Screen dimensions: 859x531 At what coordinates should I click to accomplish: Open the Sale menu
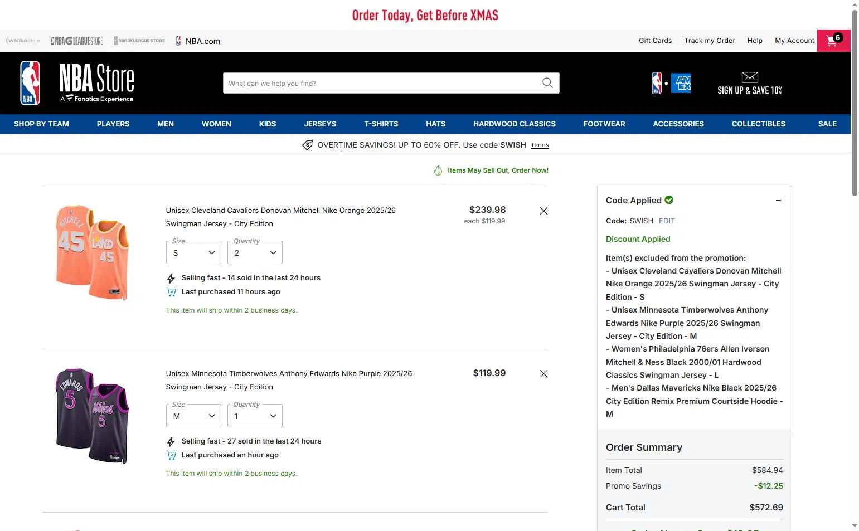pos(827,124)
